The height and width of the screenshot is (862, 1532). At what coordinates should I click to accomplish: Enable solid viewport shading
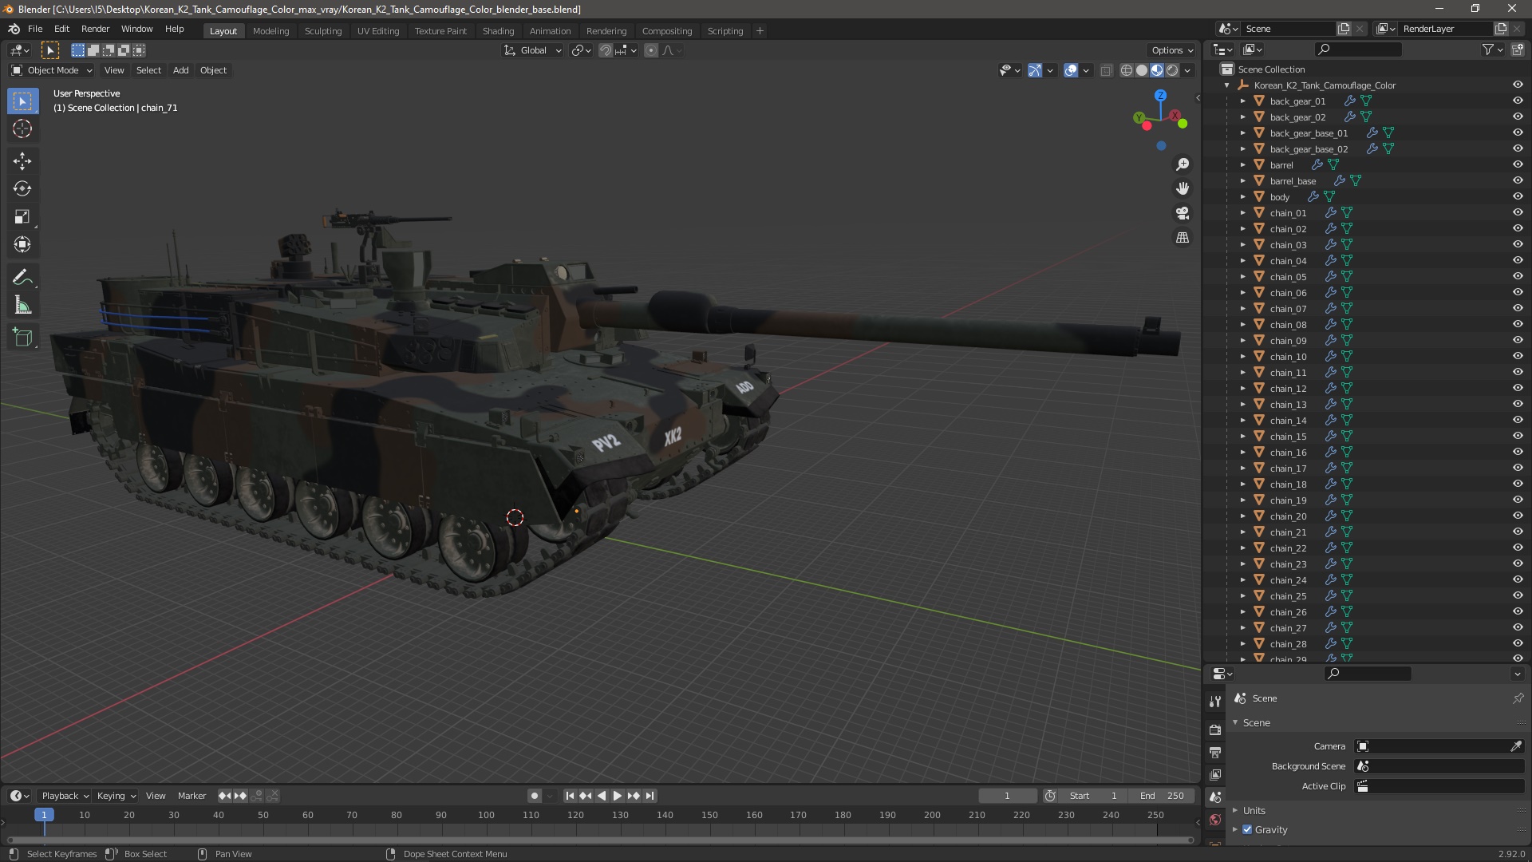point(1142,70)
